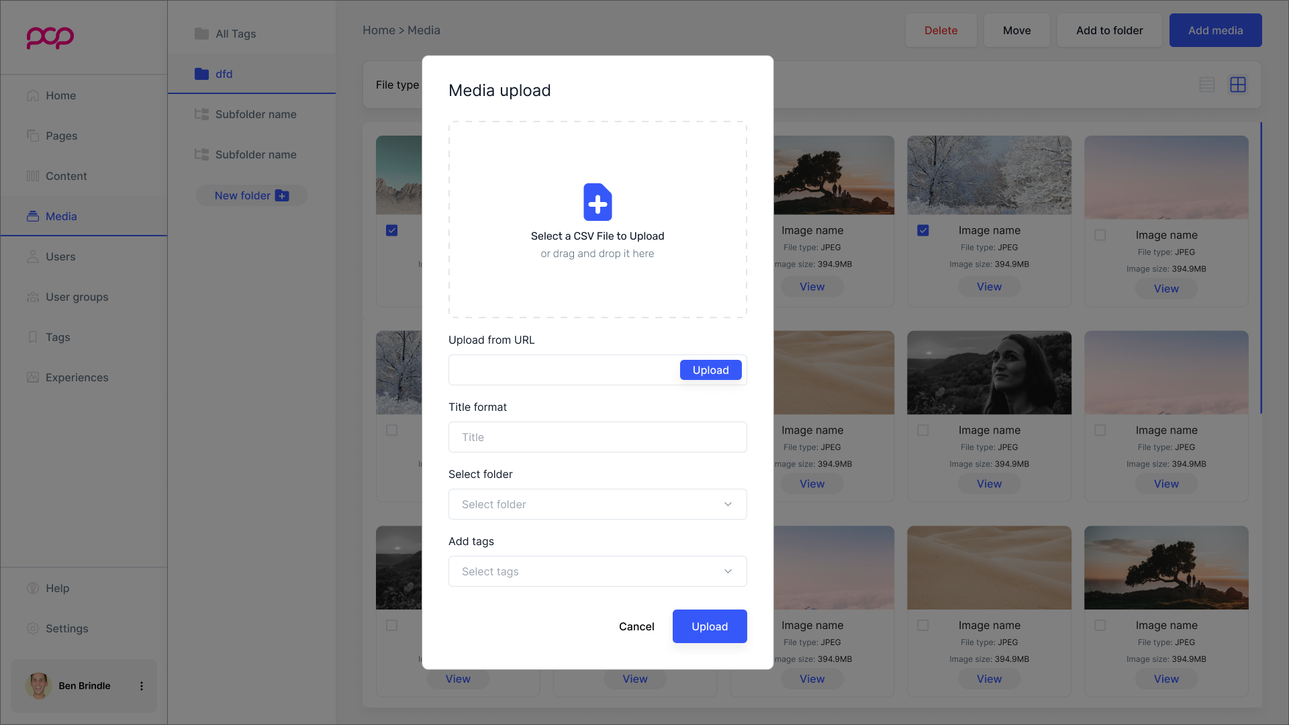Screen dimensions: 1289x725
Task: Switch to grid view icon
Action: click(x=1238, y=85)
